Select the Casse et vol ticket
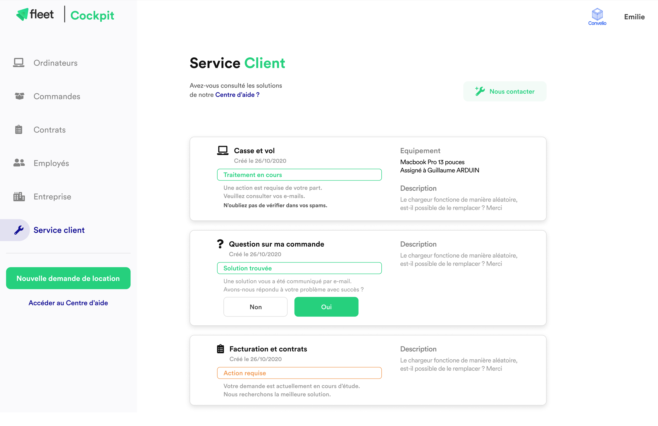 [x=256, y=150]
